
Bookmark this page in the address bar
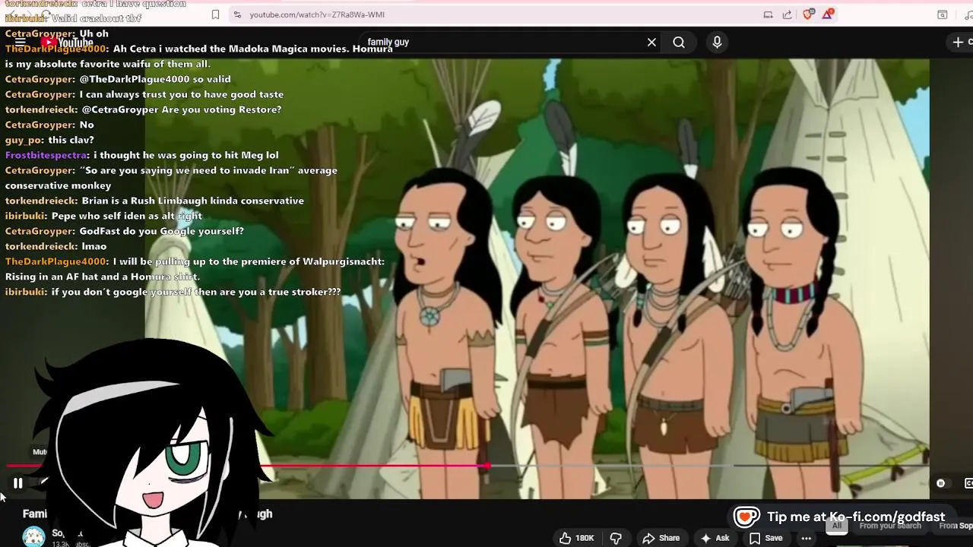pyautogui.click(x=216, y=14)
